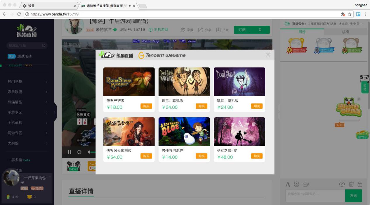This screenshot has width=370, height=205.
Task: Open the emoji picker in the chat bar
Action: [297, 184]
